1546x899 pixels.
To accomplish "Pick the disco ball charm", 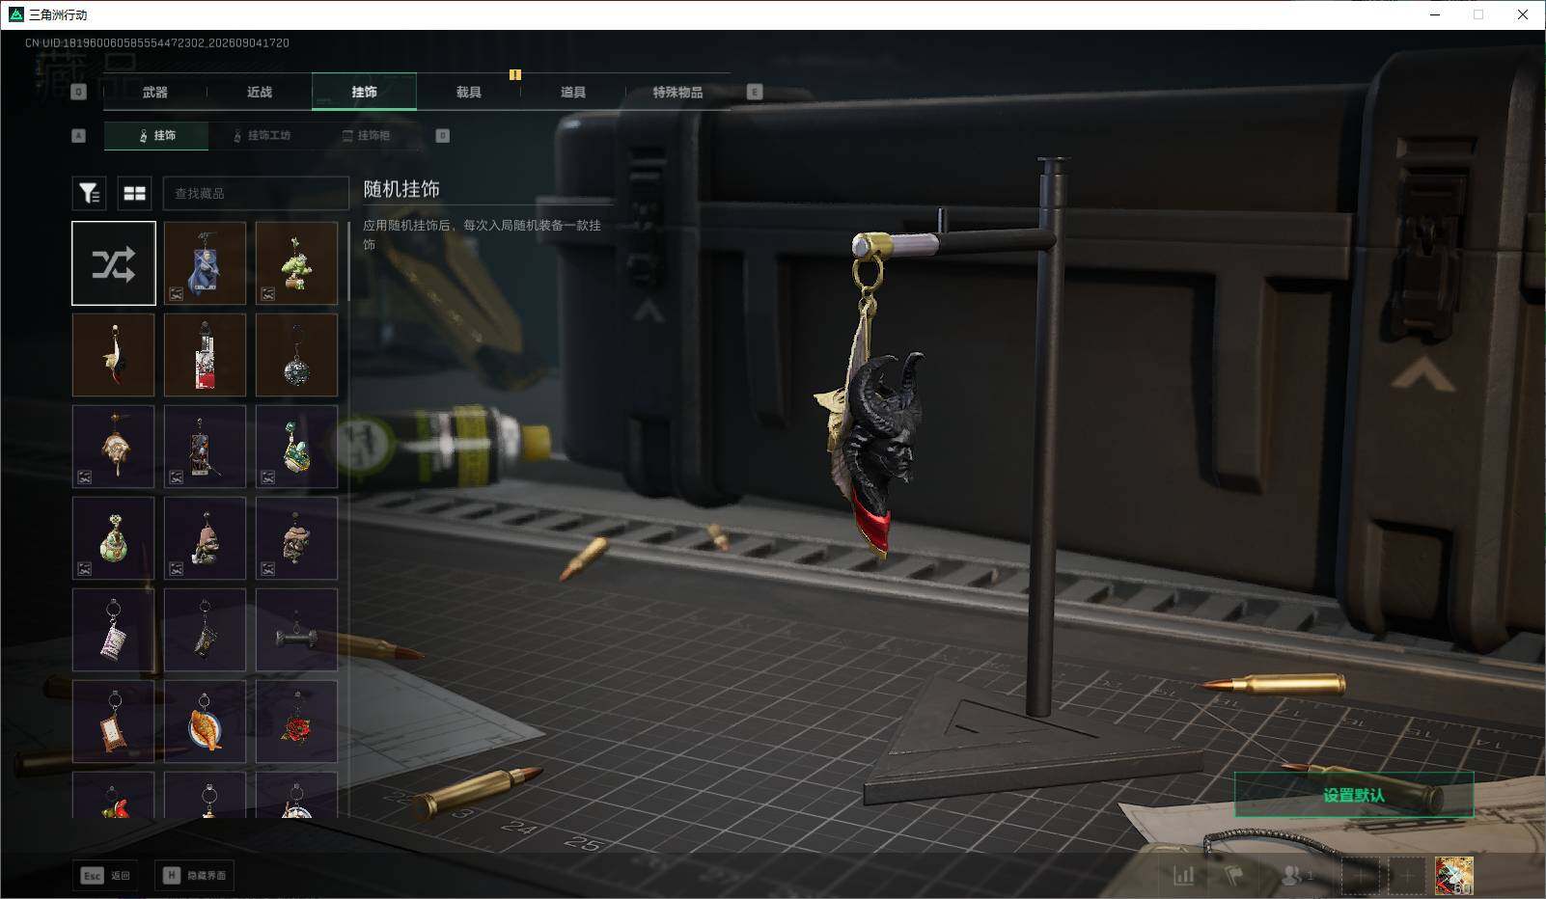I will (296, 355).
